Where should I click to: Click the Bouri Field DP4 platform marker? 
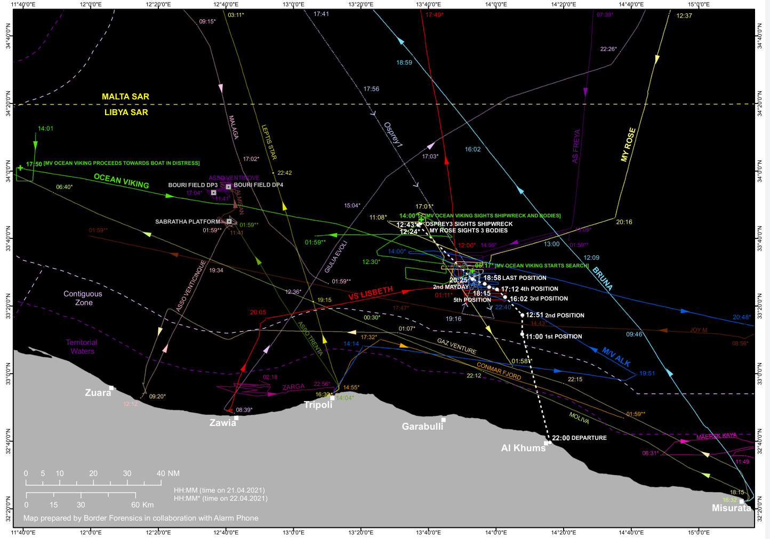(x=228, y=187)
